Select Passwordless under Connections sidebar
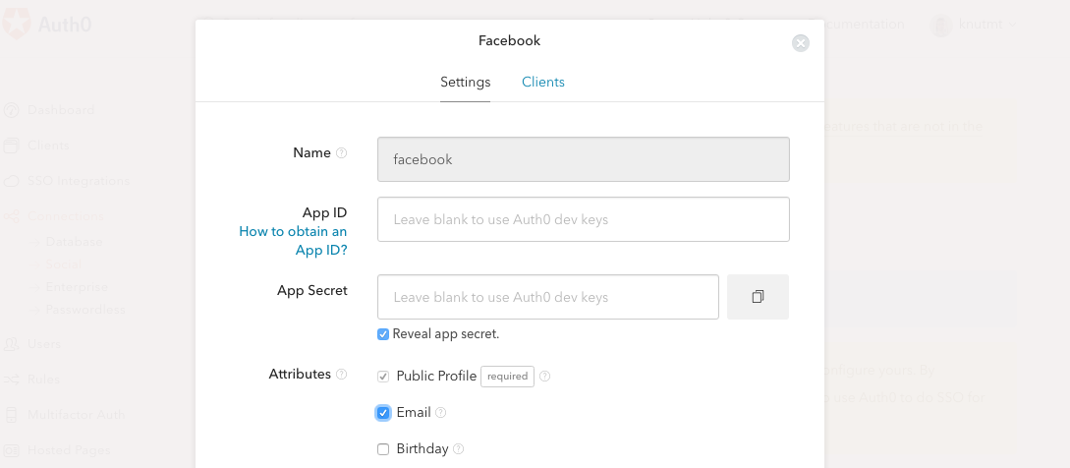This screenshot has height=468, width=1070. coord(85,310)
